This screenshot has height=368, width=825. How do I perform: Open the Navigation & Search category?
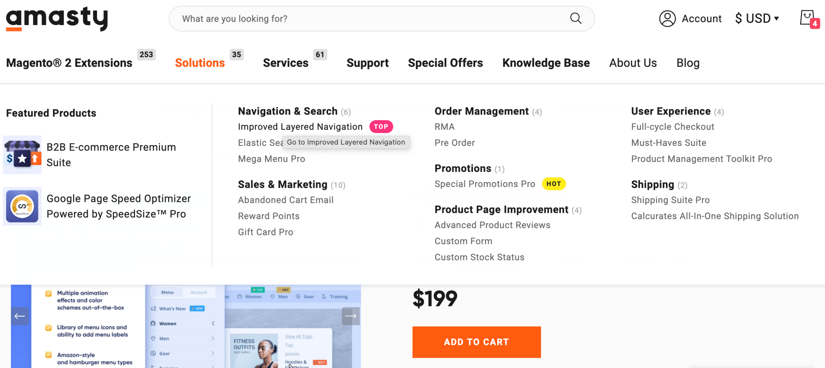(287, 112)
